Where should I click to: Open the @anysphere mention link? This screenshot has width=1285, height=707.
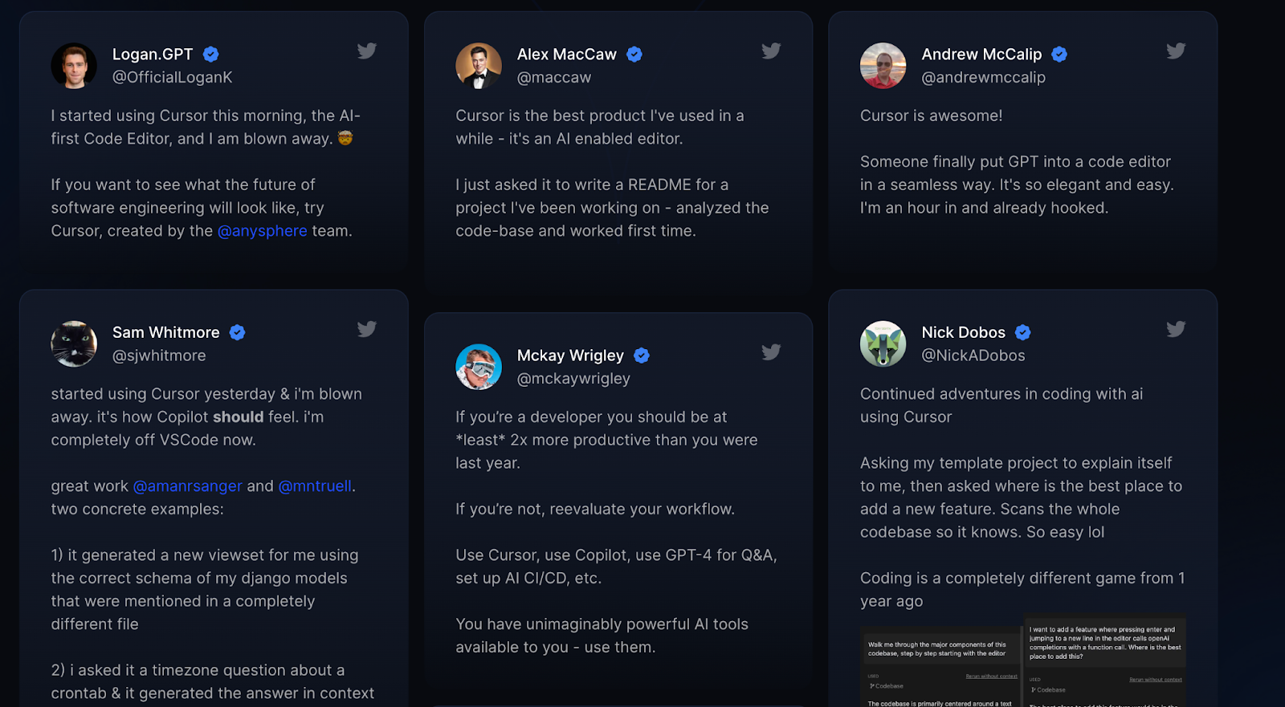coord(263,231)
